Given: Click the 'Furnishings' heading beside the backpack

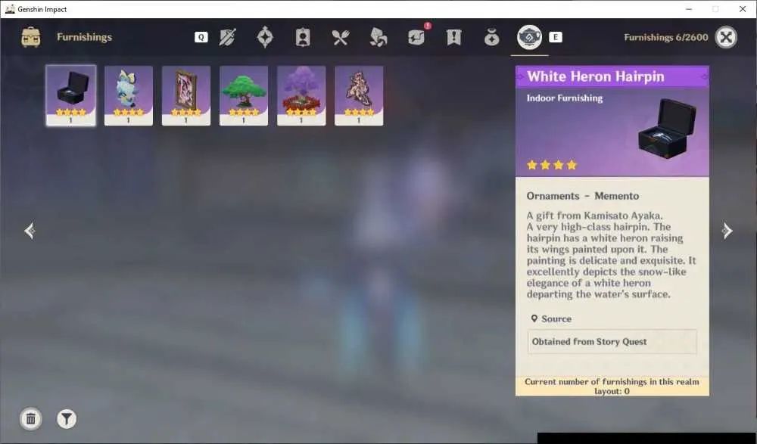Looking at the screenshot, I should [x=84, y=37].
